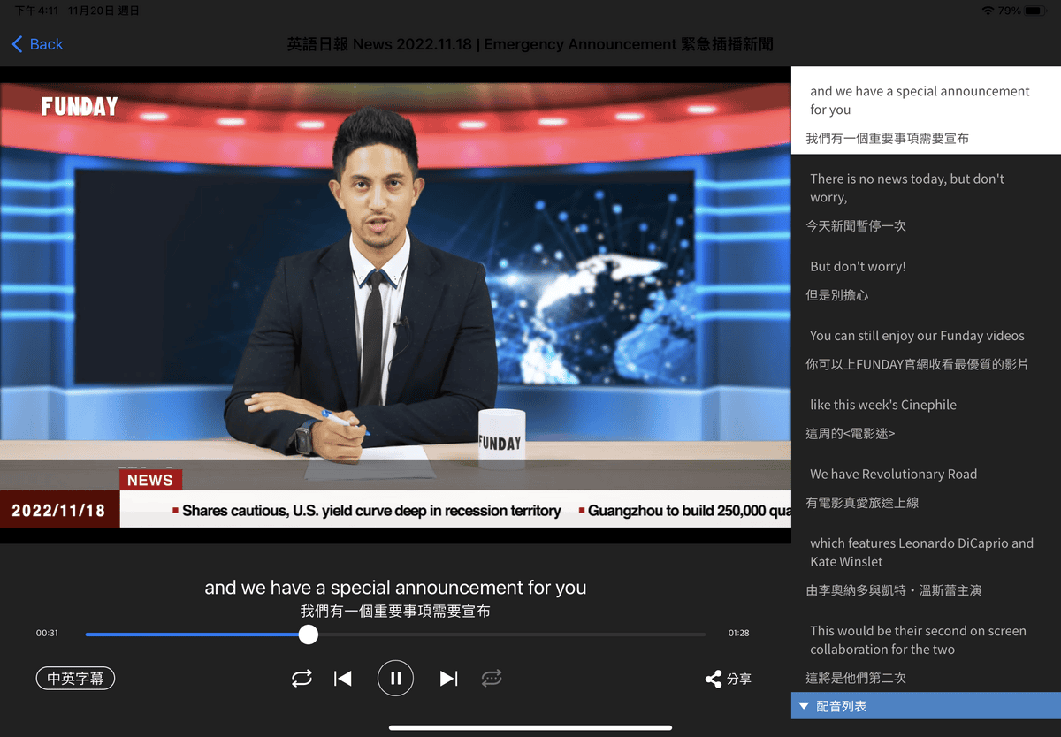
Task: Tap the Wi-Fi icon in status bar
Action: coord(988,11)
